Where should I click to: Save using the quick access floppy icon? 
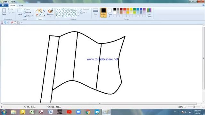click(2, 23)
